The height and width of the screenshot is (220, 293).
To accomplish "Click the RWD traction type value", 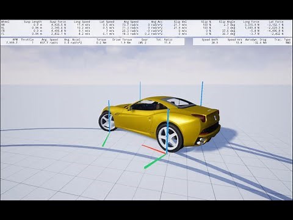I will [x=288, y=43].
